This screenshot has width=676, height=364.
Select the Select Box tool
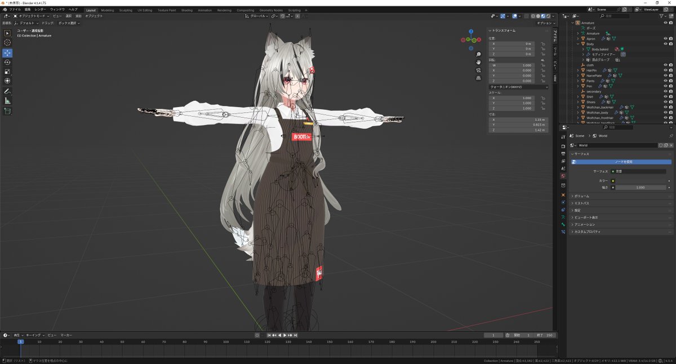7,33
